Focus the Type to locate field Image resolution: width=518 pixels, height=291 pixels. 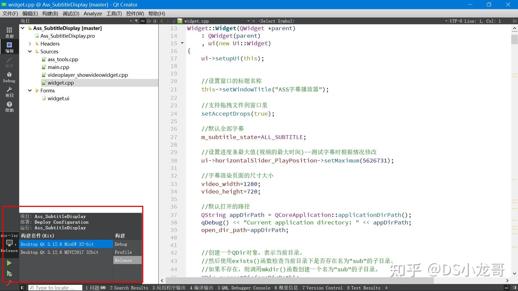pos(55,288)
